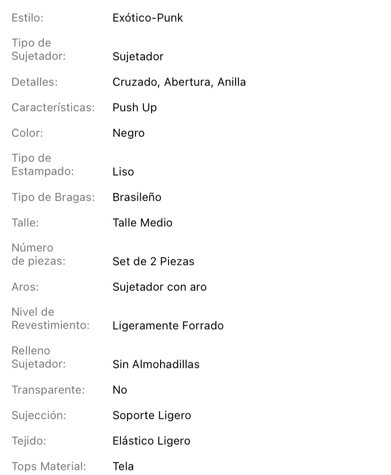
Task: Click the Set de 2 Piezas text
Action: coord(153,261)
